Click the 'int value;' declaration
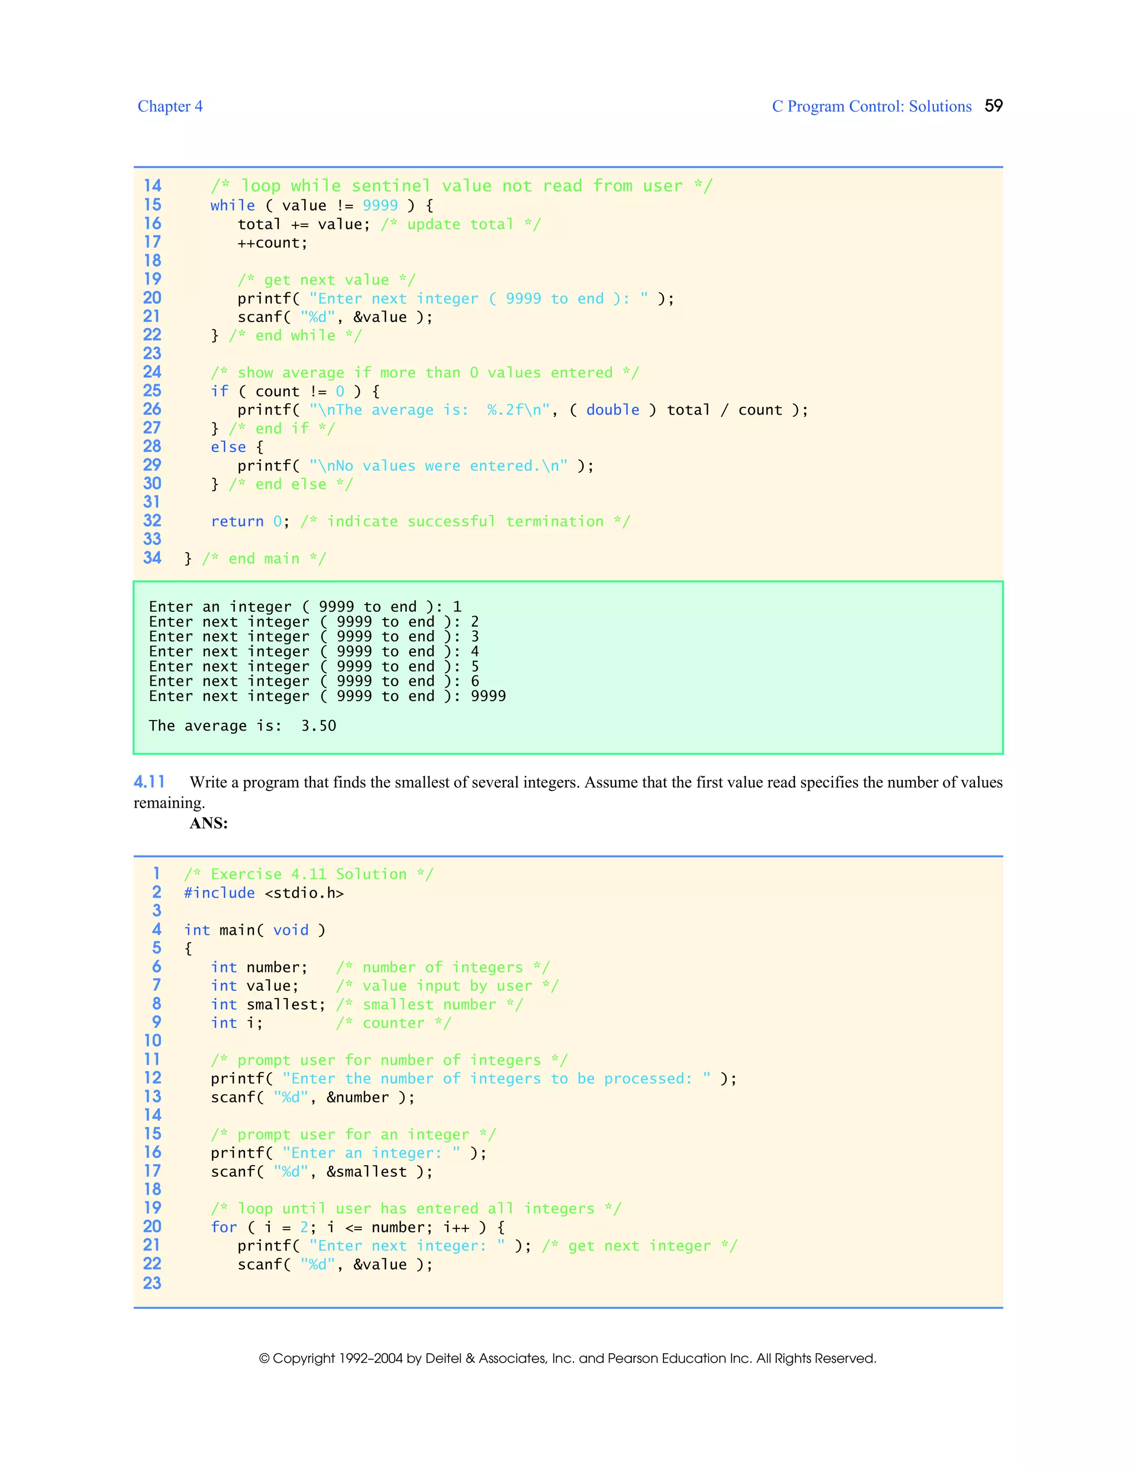Viewport: 1137px width, 1471px height. point(255,986)
